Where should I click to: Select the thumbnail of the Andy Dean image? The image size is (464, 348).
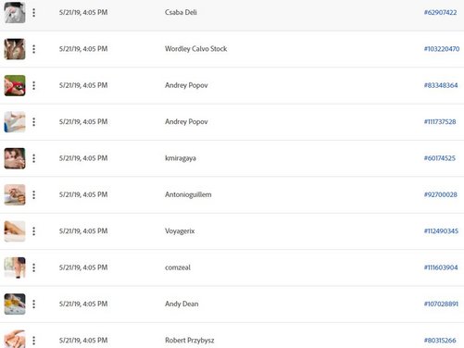[x=15, y=304]
